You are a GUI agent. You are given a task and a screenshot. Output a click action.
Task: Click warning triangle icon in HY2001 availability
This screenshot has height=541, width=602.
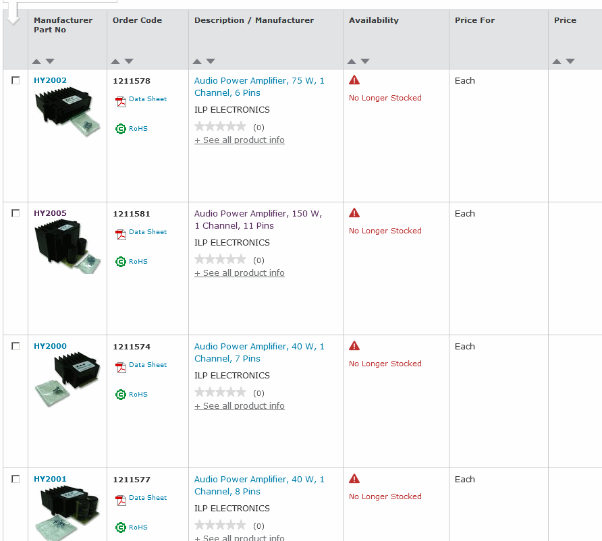[354, 478]
